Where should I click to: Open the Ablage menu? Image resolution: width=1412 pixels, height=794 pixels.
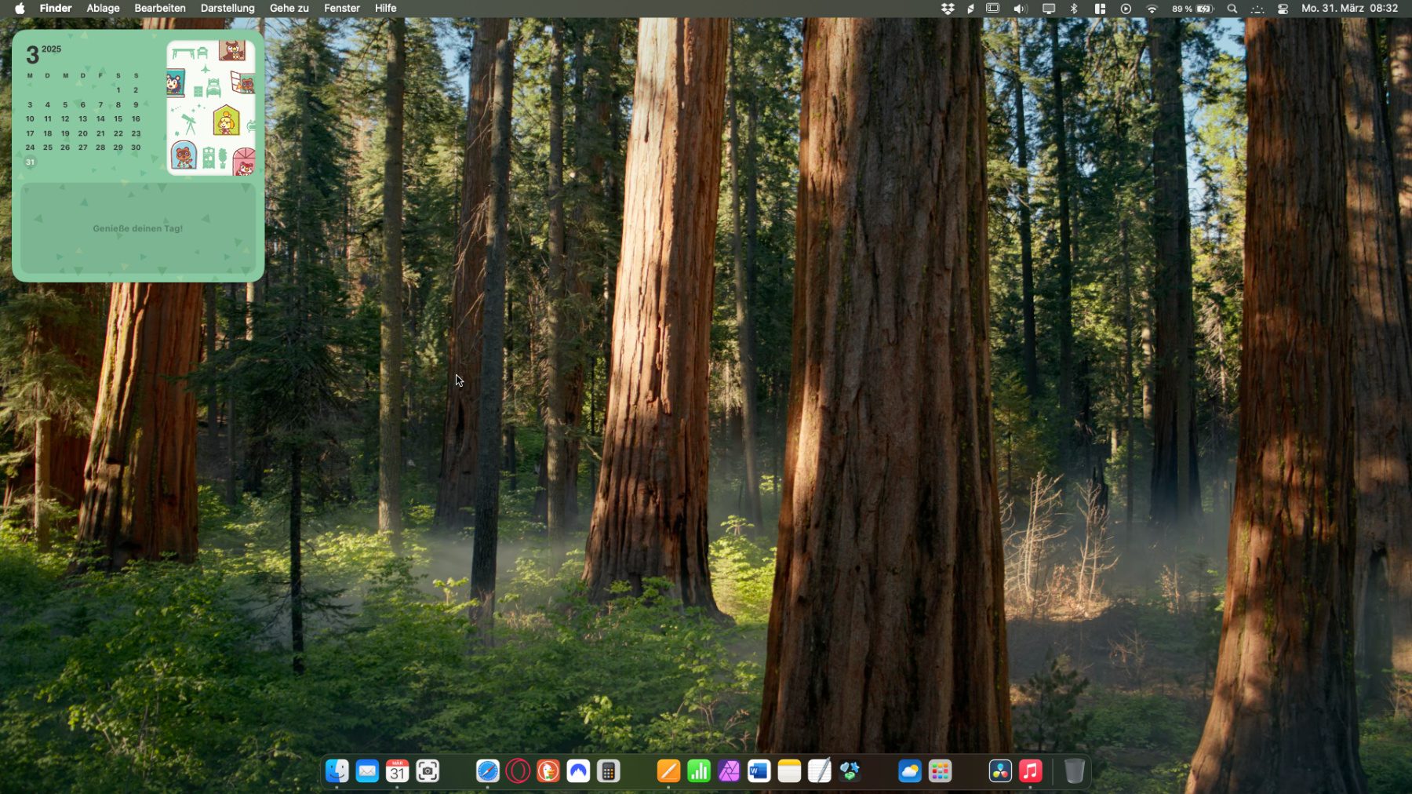point(103,9)
